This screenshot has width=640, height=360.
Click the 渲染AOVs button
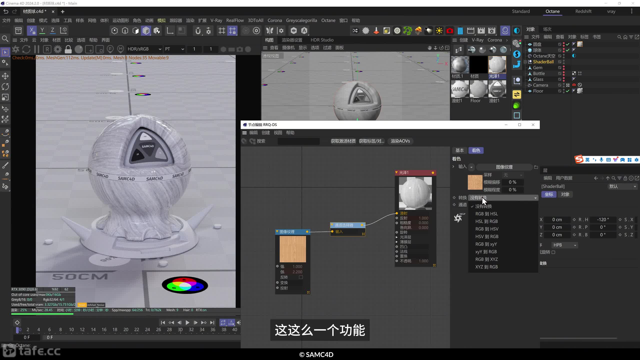point(400,141)
